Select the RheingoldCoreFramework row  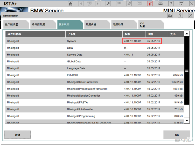click(x=94, y=82)
